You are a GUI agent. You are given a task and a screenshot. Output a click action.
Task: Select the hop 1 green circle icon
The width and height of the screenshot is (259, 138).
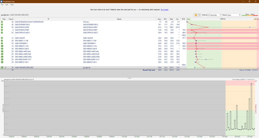point(2,22)
